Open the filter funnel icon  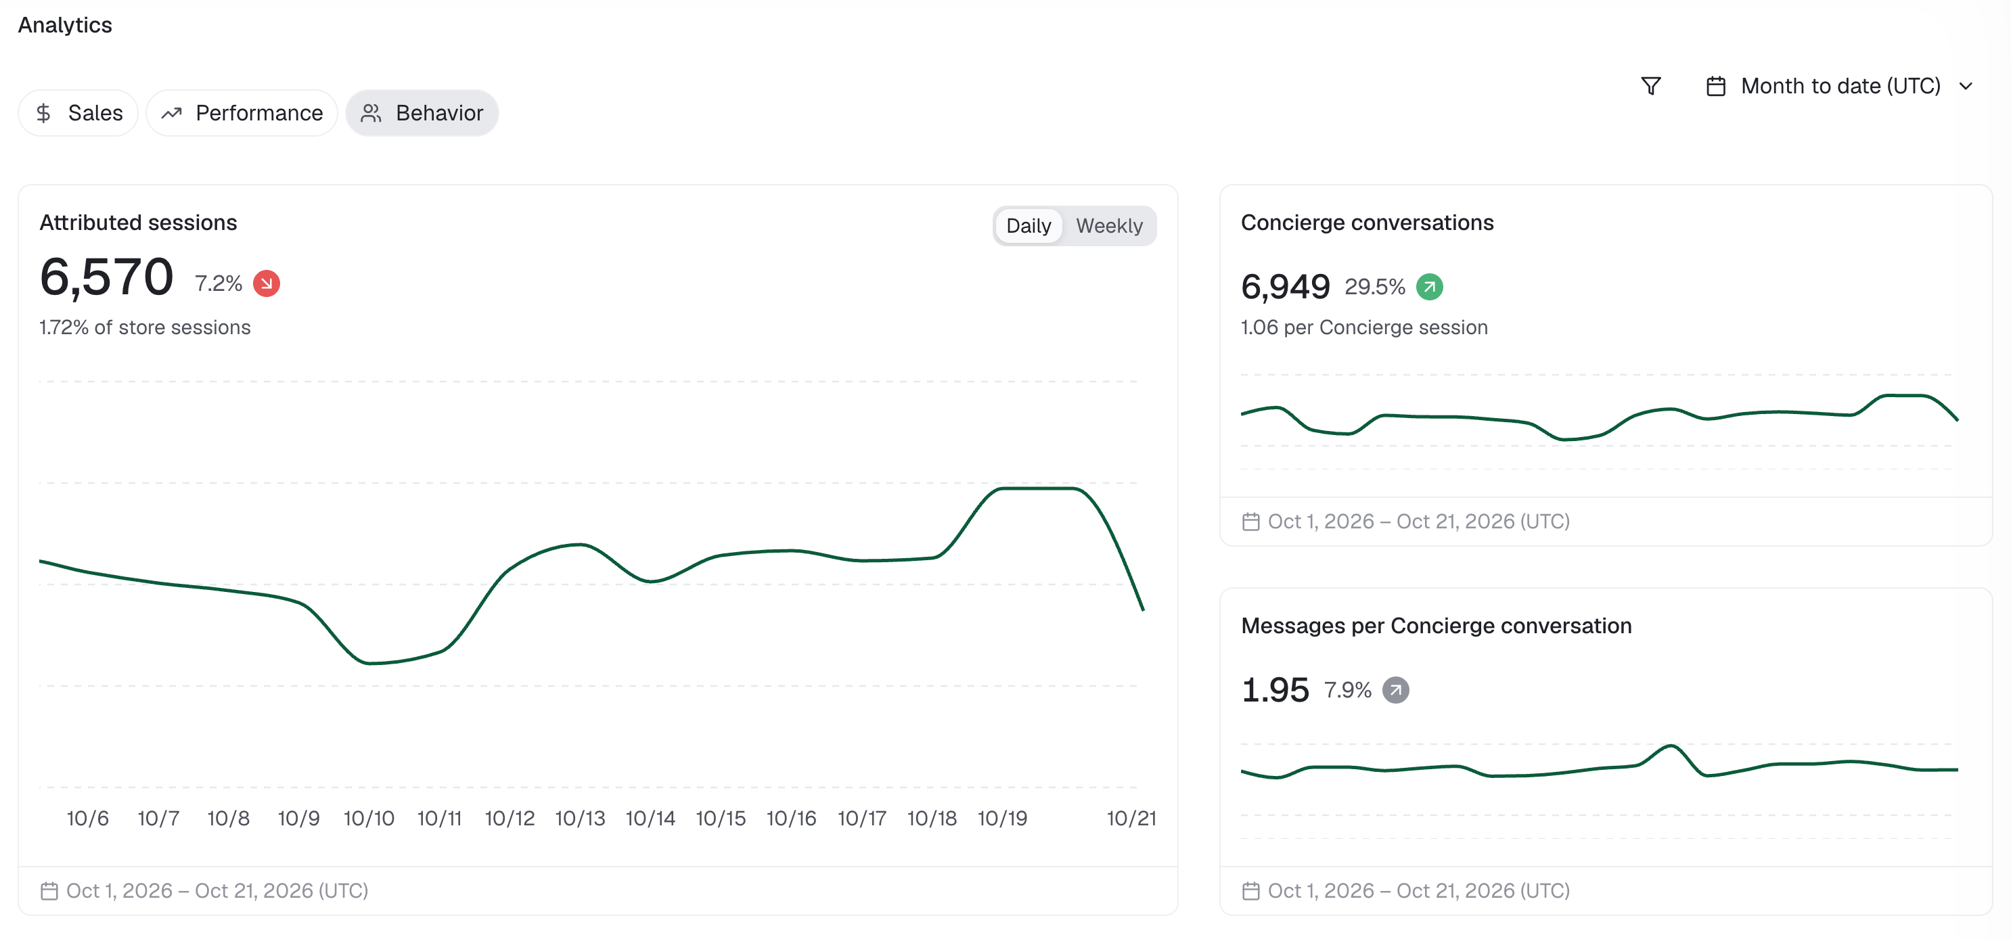[1650, 86]
